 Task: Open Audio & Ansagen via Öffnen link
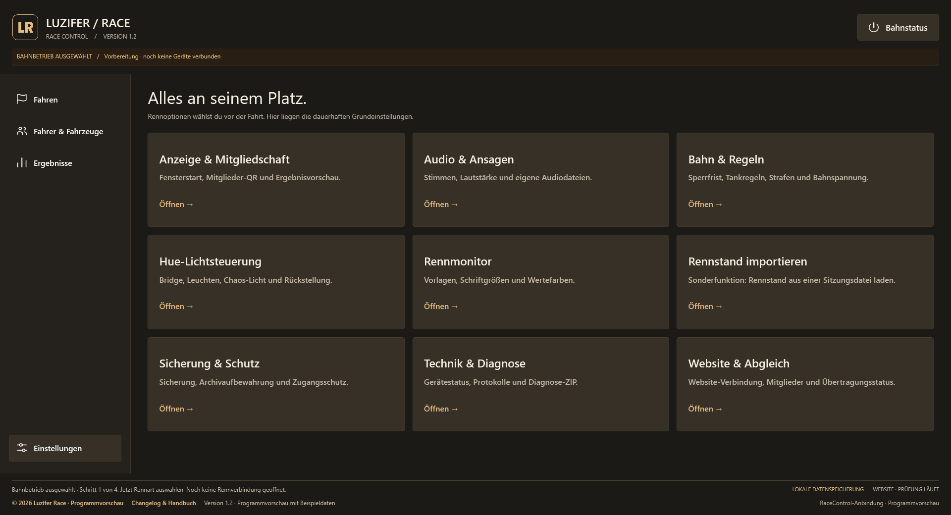tap(441, 204)
